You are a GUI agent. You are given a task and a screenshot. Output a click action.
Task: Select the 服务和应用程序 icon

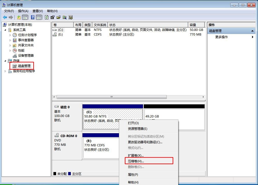[x=10, y=71]
